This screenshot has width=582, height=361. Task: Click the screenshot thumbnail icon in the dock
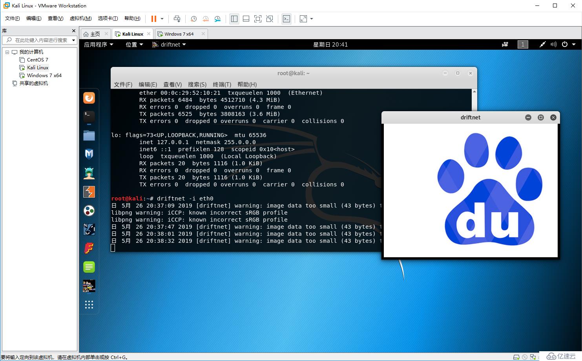pos(89,286)
